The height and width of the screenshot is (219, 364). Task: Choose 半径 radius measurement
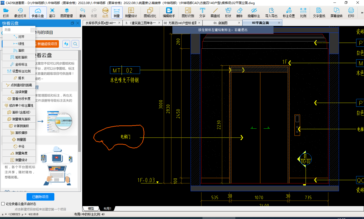coord(19,146)
